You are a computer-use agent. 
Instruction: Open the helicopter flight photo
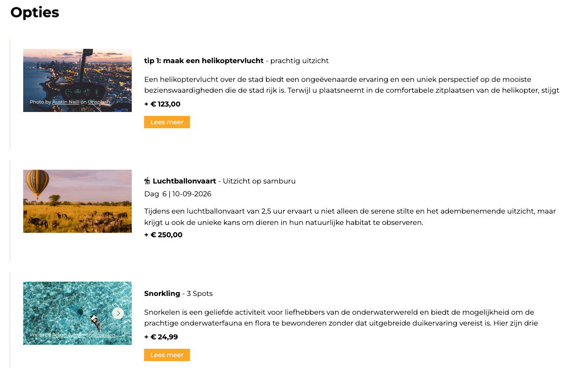pos(77,74)
